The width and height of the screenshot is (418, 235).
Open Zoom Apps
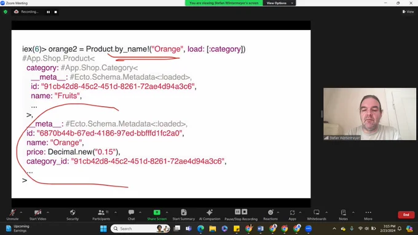pyautogui.click(x=292, y=215)
